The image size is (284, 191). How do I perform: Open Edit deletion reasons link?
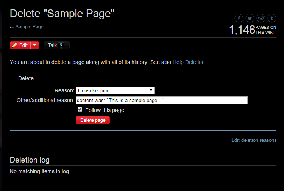click(254, 140)
